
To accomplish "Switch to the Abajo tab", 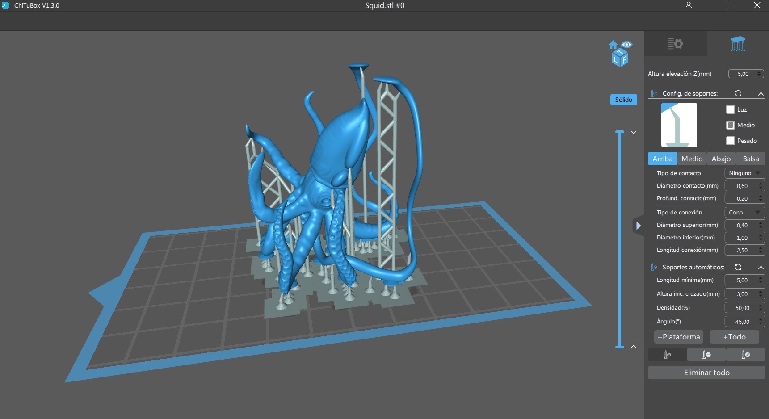I will pyautogui.click(x=721, y=159).
